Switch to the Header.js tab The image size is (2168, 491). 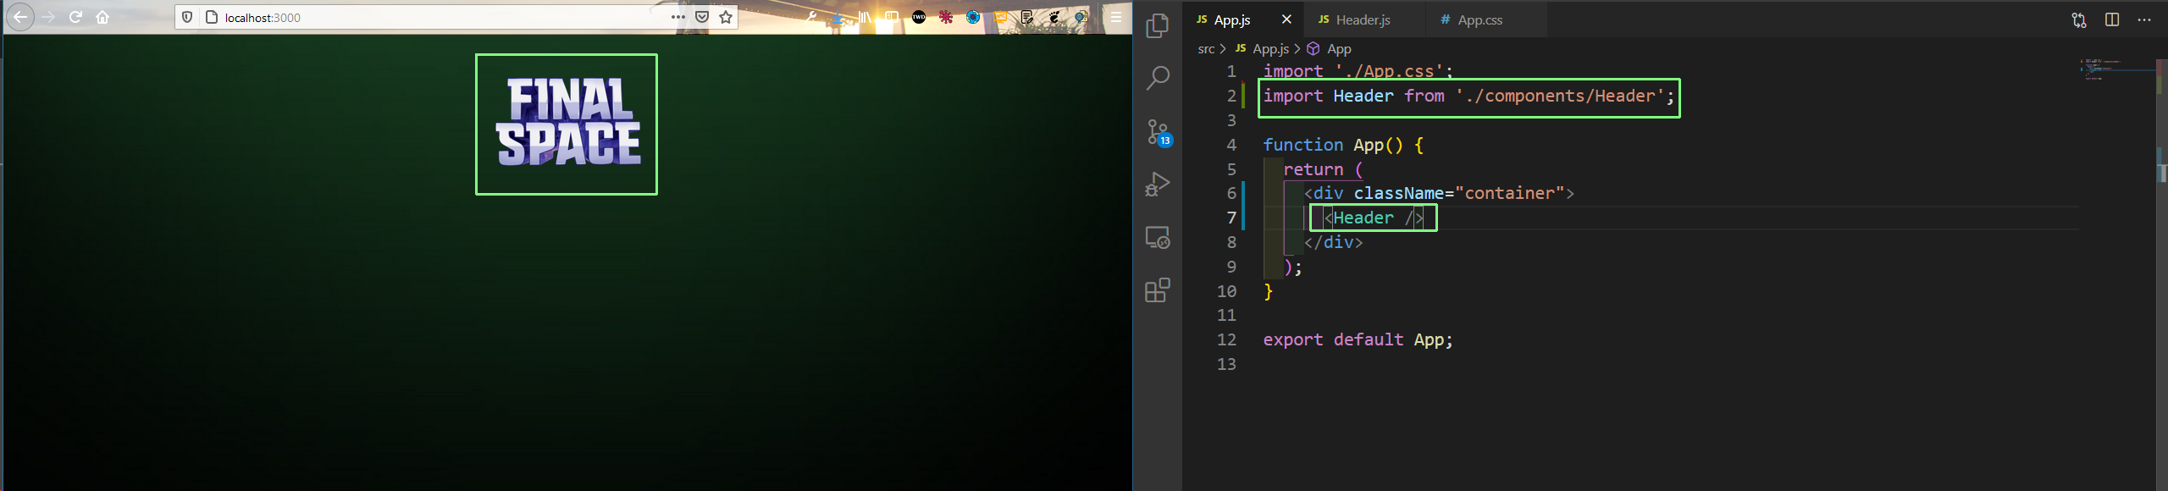click(1363, 19)
